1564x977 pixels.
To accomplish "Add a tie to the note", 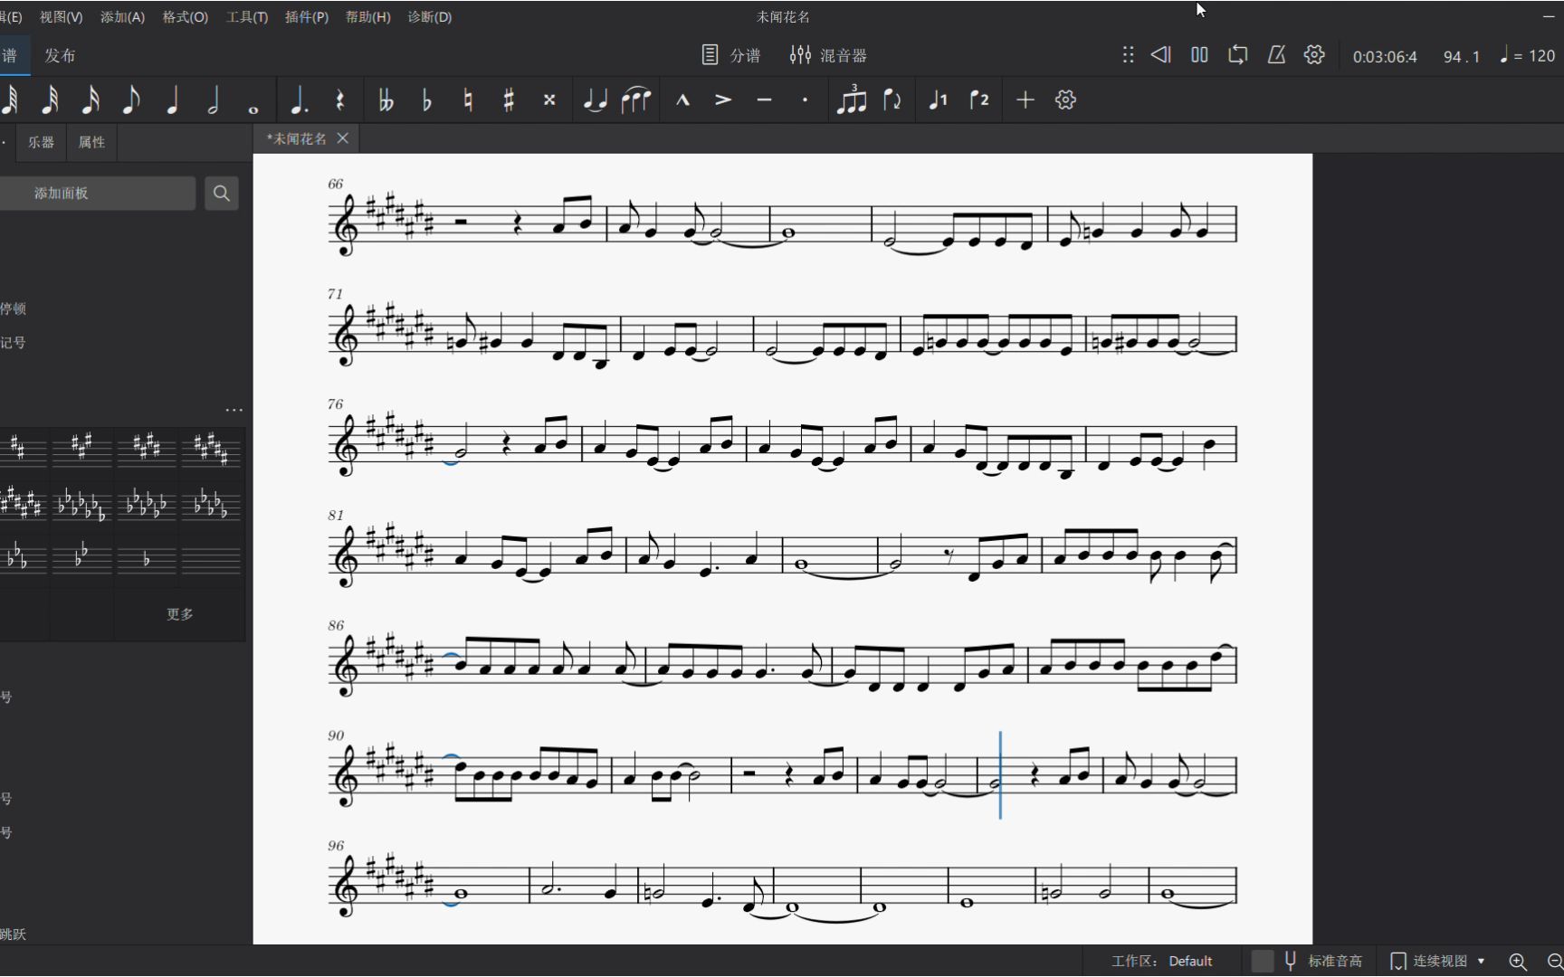I will (595, 100).
